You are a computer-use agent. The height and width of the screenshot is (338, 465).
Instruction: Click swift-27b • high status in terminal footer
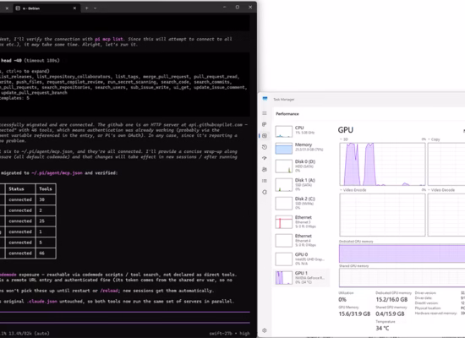[229, 334]
